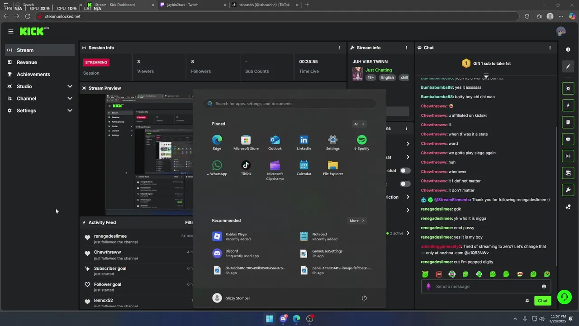Open the green headset support button
Image resolution: width=579 pixels, height=326 pixels.
click(x=564, y=297)
